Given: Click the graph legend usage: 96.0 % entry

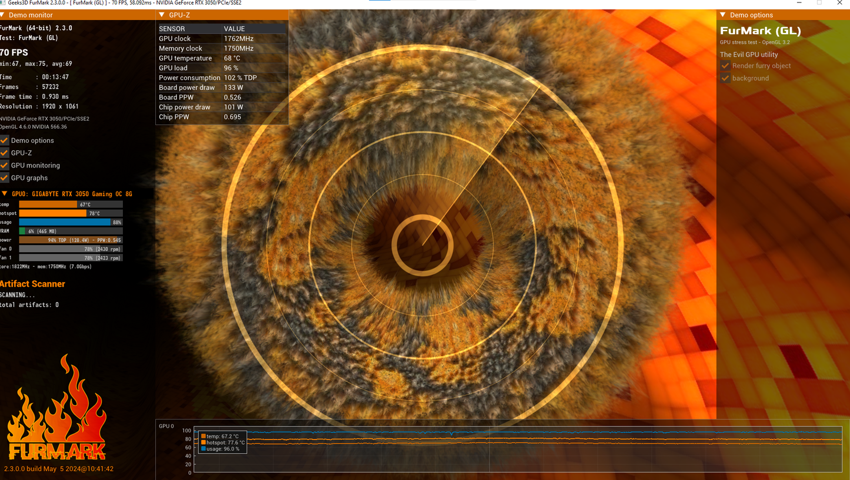Looking at the screenshot, I should tap(220, 449).
